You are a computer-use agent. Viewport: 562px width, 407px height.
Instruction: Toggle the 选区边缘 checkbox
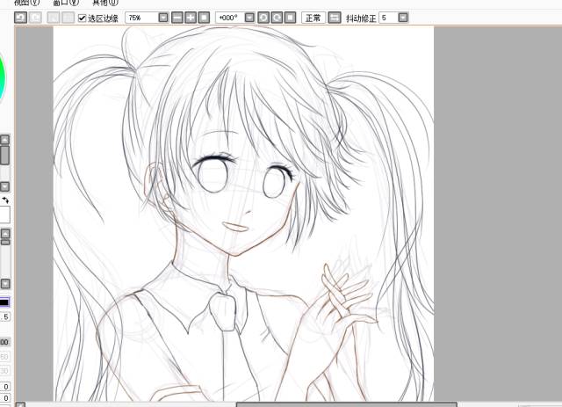pyautogui.click(x=83, y=18)
